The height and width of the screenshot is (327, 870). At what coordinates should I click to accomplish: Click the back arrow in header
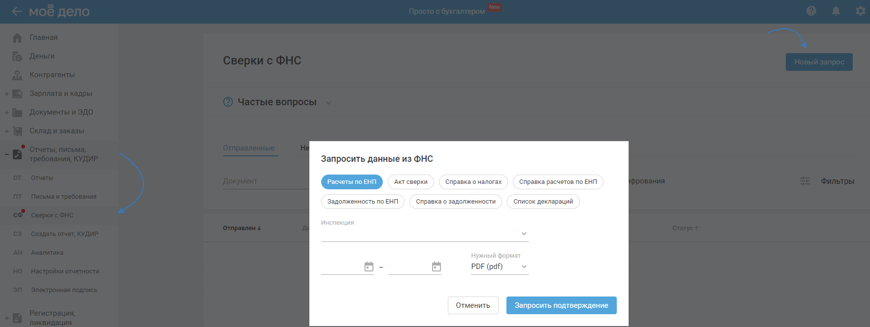[x=17, y=11]
